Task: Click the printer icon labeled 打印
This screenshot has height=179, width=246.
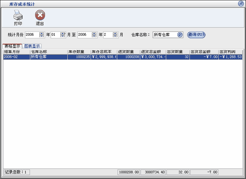Action: tap(18, 15)
